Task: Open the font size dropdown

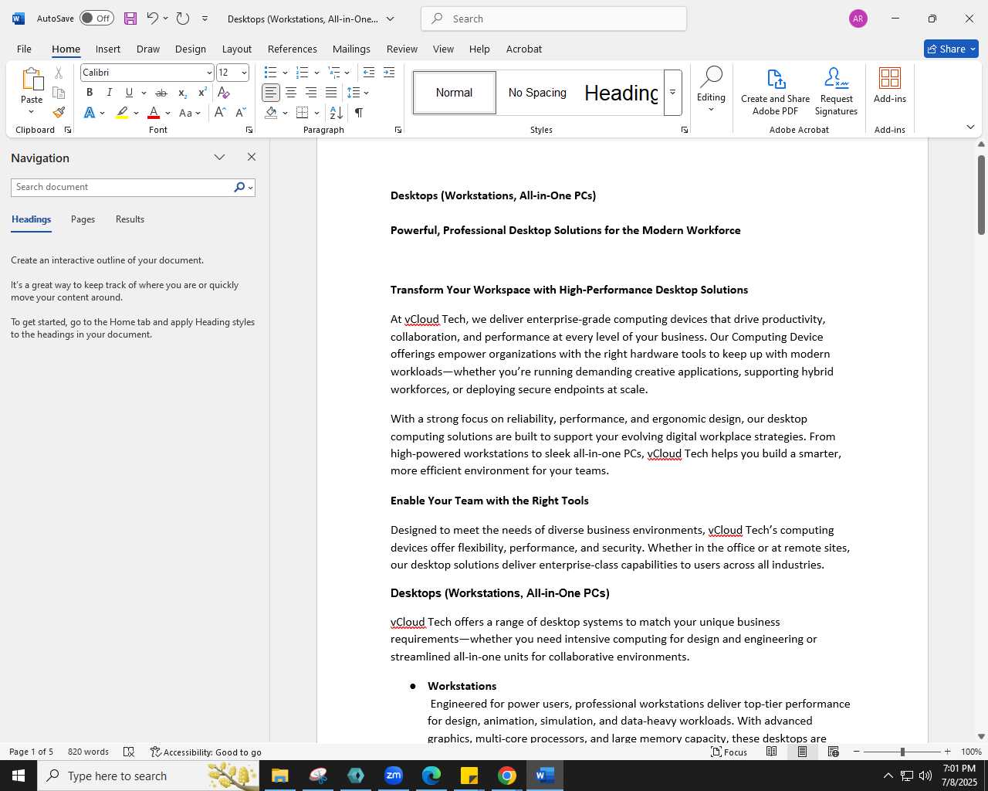Action: tap(244, 73)
